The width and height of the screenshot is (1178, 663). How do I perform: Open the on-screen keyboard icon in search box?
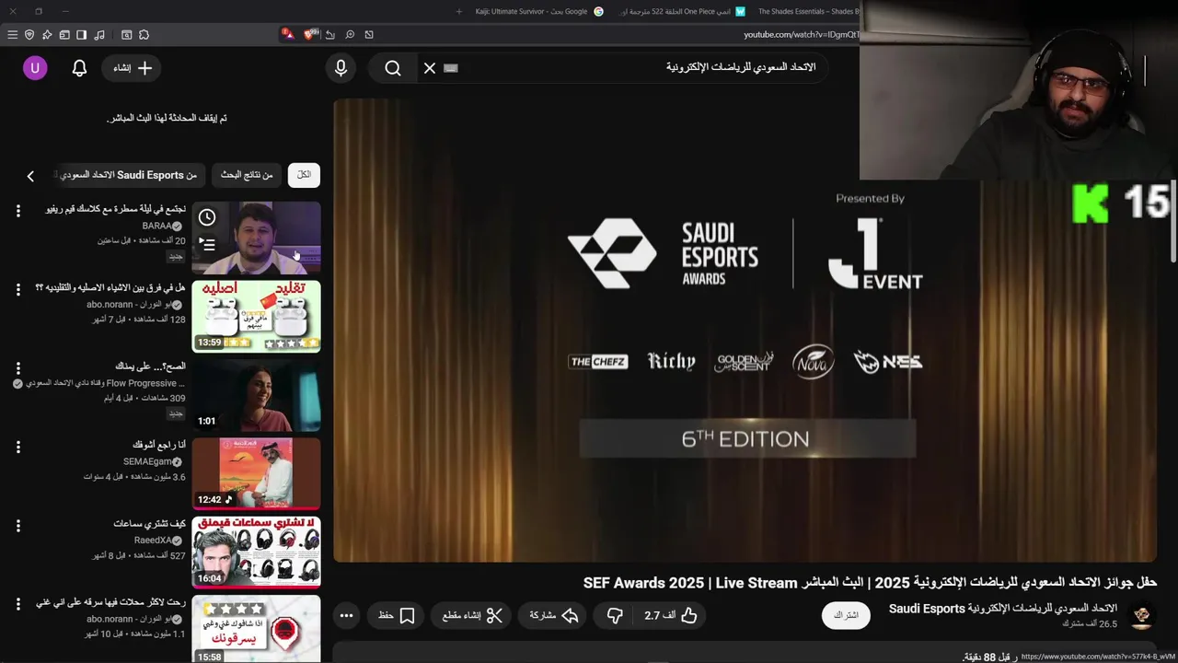pos(451,68)
